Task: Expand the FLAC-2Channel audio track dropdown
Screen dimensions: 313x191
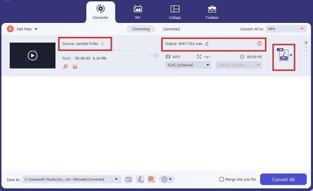Action: pyautogui.click(x=187, y=65)
